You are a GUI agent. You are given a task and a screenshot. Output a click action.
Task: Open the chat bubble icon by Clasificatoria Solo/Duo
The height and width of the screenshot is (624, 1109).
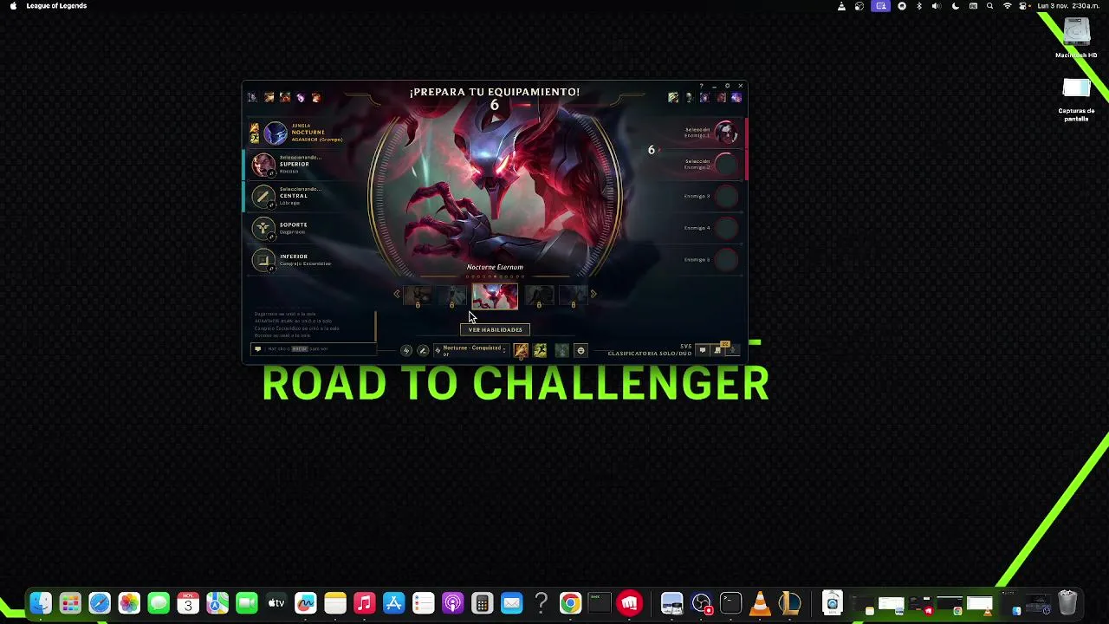703,350
